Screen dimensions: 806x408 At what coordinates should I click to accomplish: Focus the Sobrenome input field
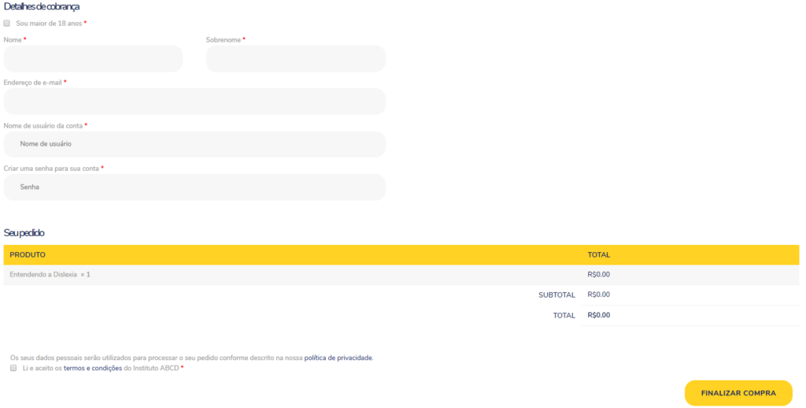296,58
